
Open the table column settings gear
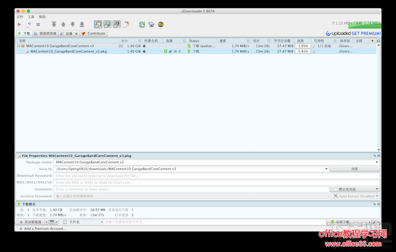378,41
